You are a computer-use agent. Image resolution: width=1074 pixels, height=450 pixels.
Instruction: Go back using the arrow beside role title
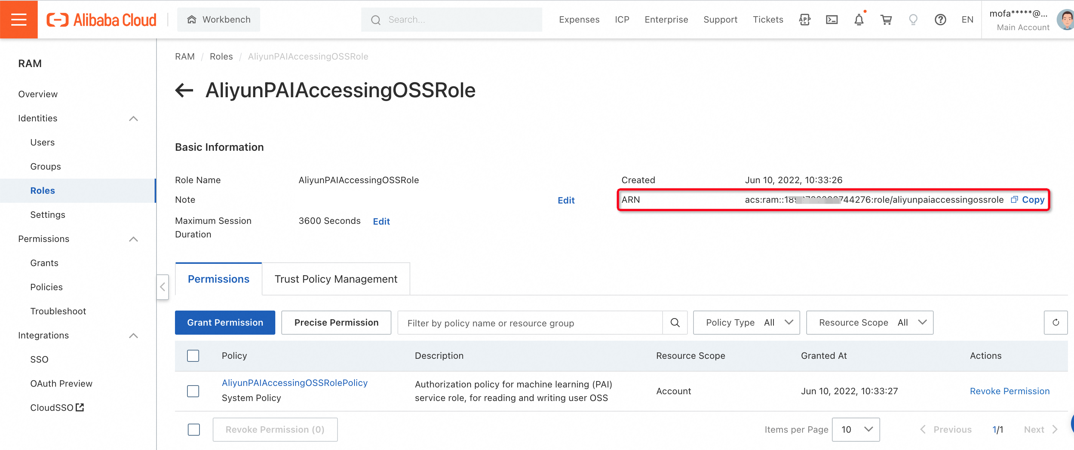(x=184, y=90)
